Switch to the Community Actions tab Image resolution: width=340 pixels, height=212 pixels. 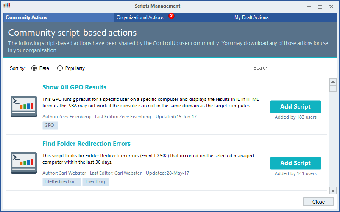[x=59, y=17]
